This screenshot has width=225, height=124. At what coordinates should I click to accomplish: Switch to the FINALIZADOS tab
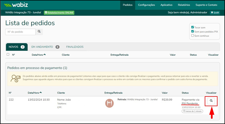point(75,47)
